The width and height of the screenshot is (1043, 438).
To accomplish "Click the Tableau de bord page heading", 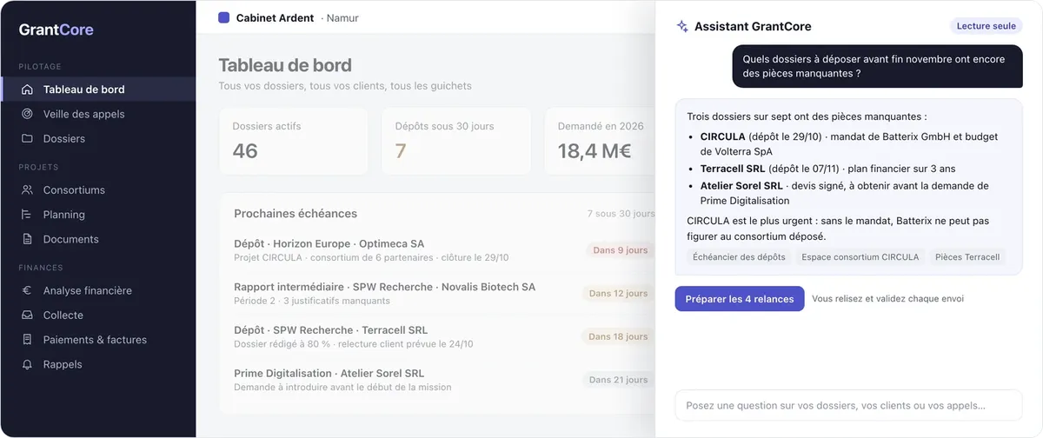I will (x=285, y=65).
